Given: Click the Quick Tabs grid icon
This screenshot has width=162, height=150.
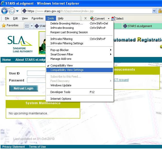Looking at the screenshot, I should click(27, 26).
